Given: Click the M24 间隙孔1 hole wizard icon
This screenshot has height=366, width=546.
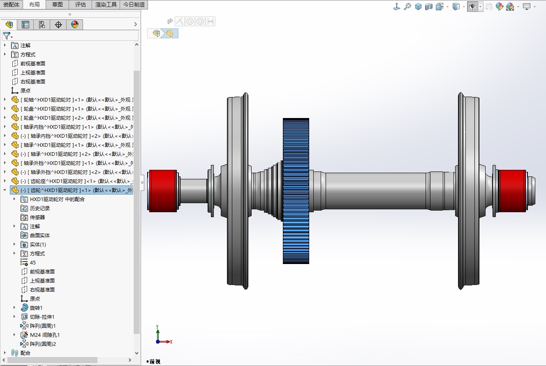Looking at the screenshot, I should [x=24, y=335].
